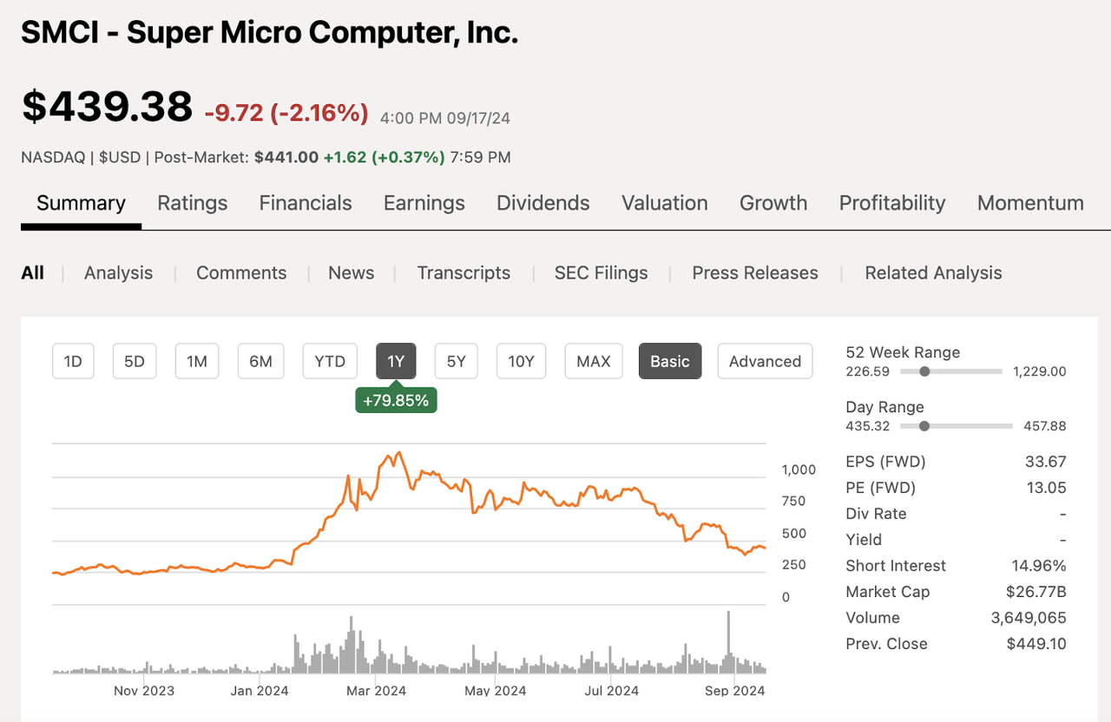Switch chart to 5D range
The height and width of the screenshot is (722, 1111).
[x=135, y=361]
